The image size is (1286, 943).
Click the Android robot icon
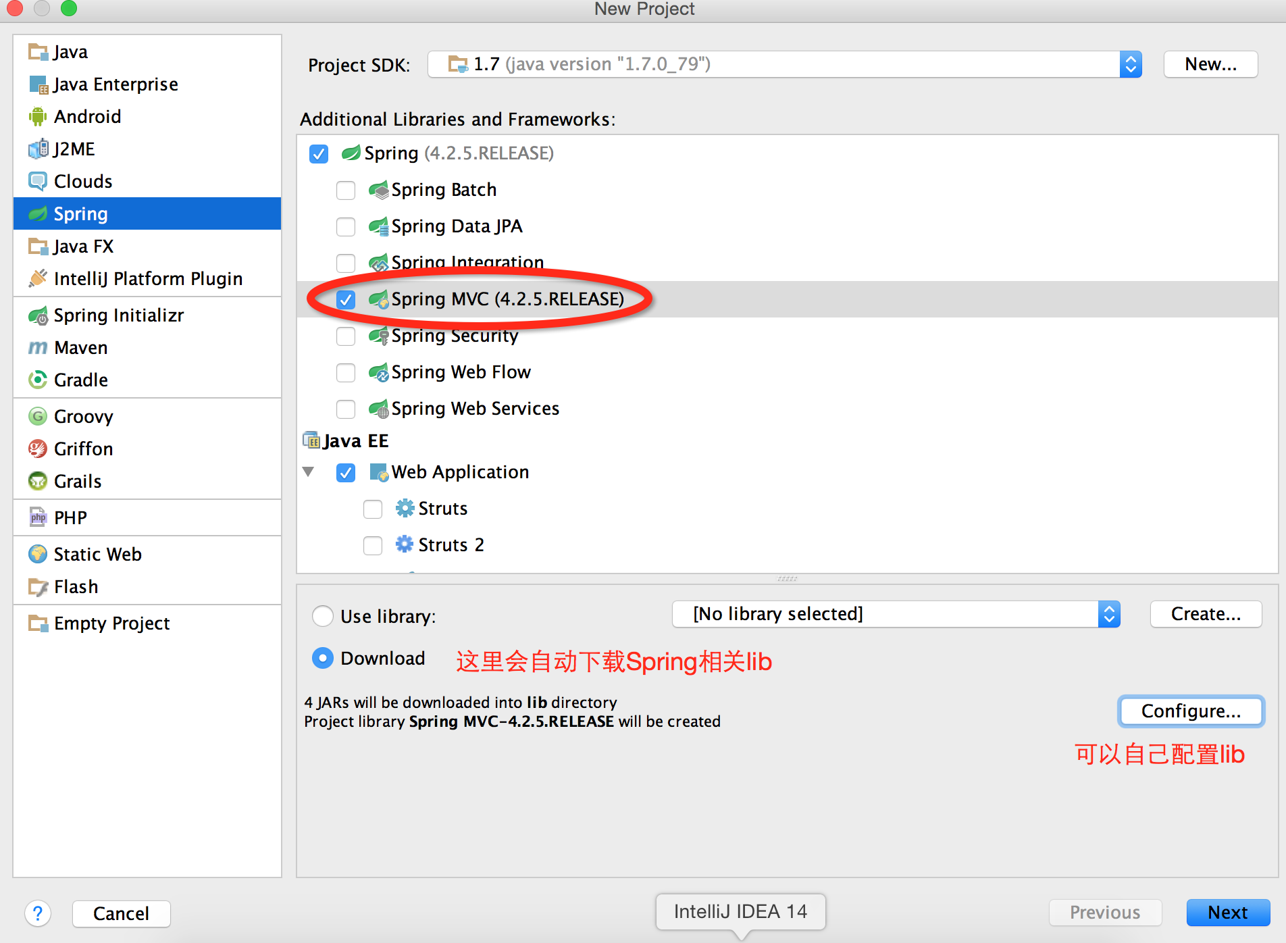[38, 117]
